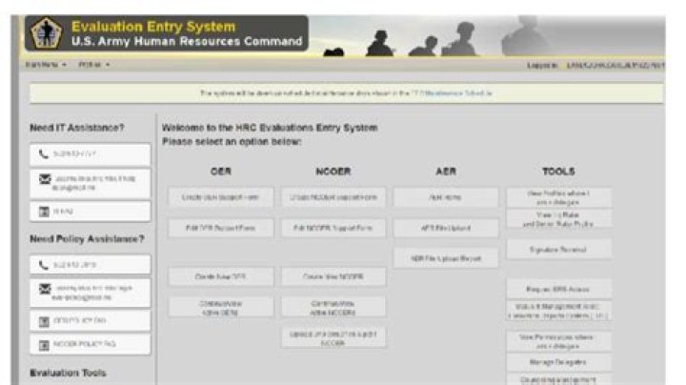Click Signature Removal tool
This screenshot has height=385, width=686.
point(558,250)
